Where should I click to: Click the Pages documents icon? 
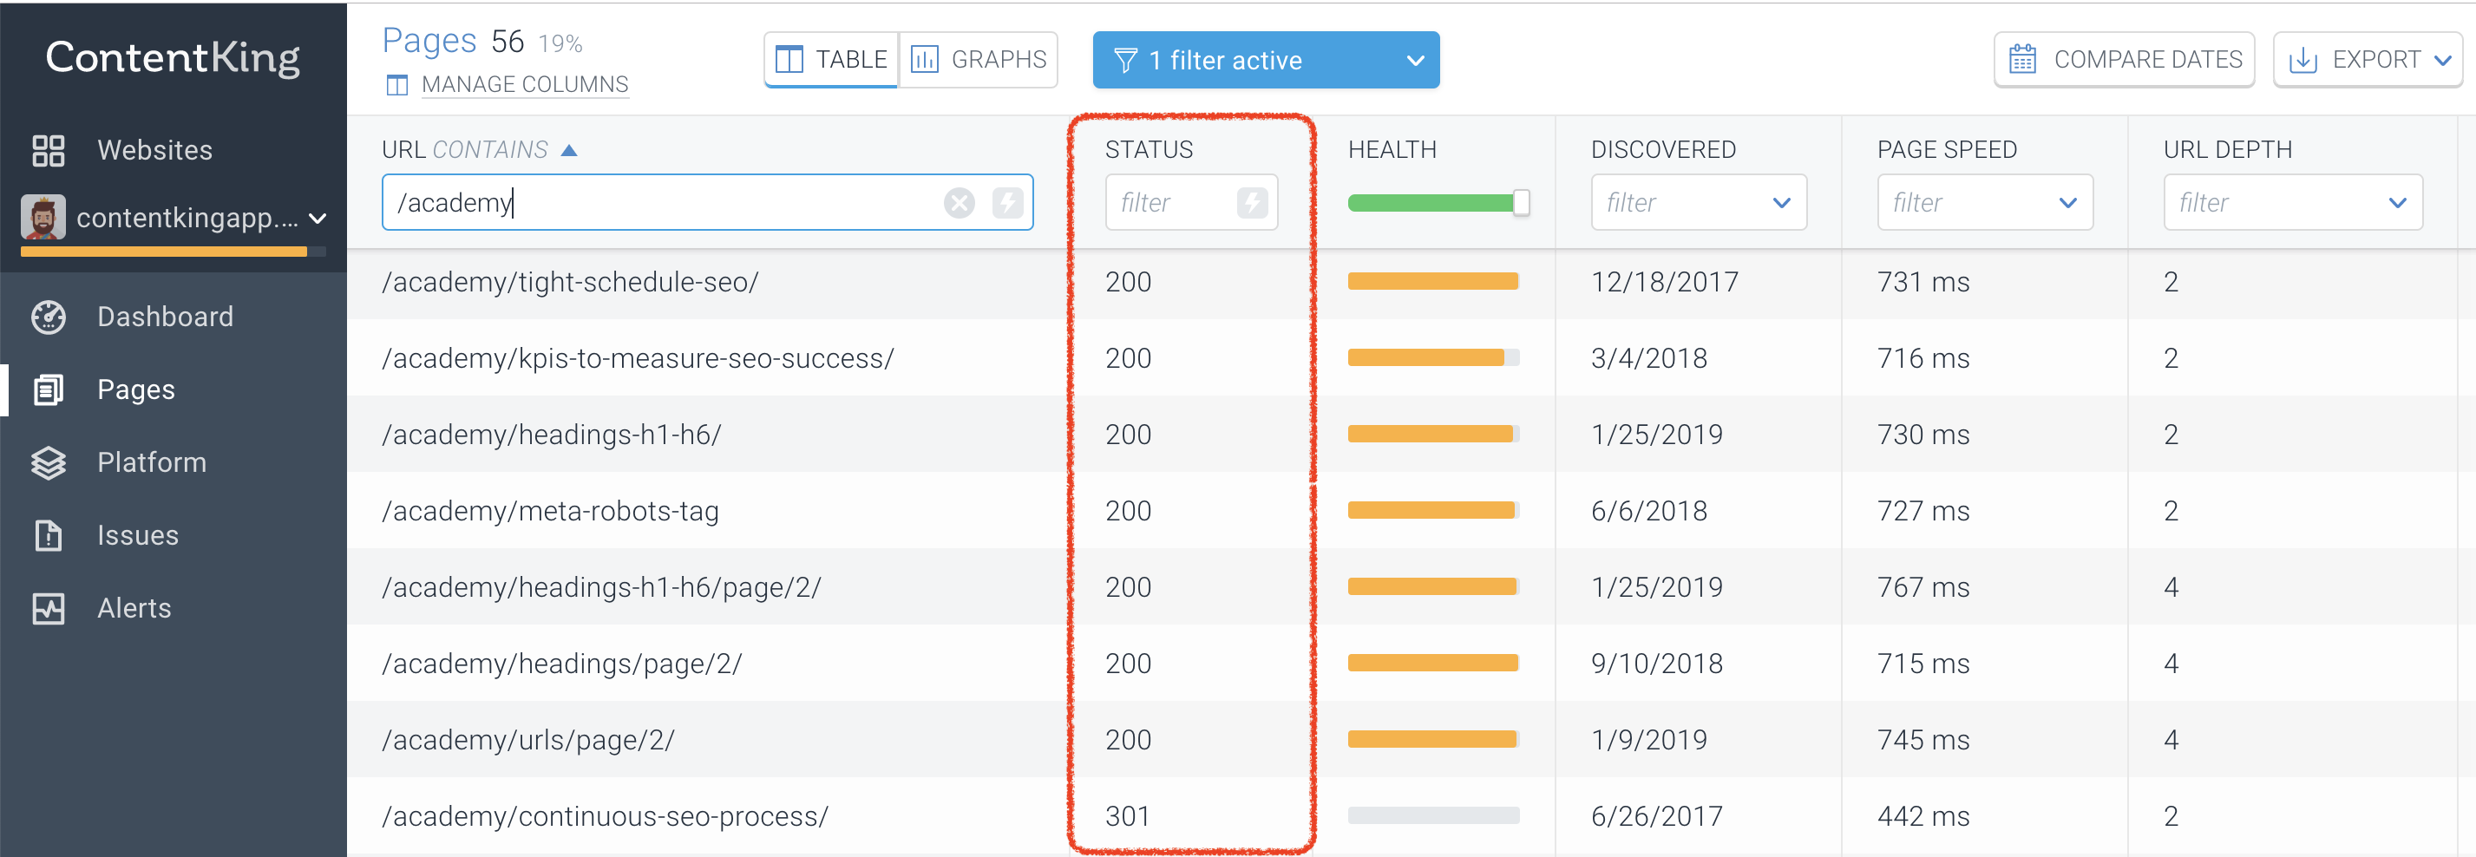(48, 390)
